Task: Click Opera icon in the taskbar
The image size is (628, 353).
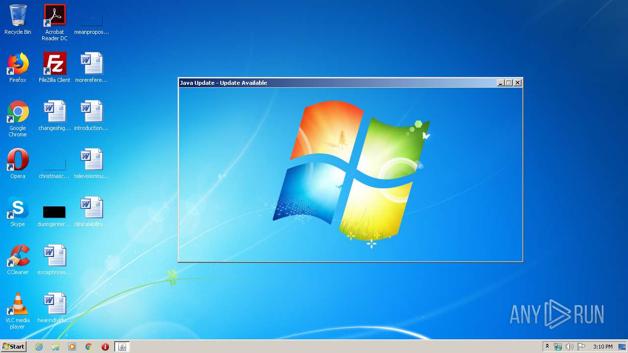Action: [105, 347]
